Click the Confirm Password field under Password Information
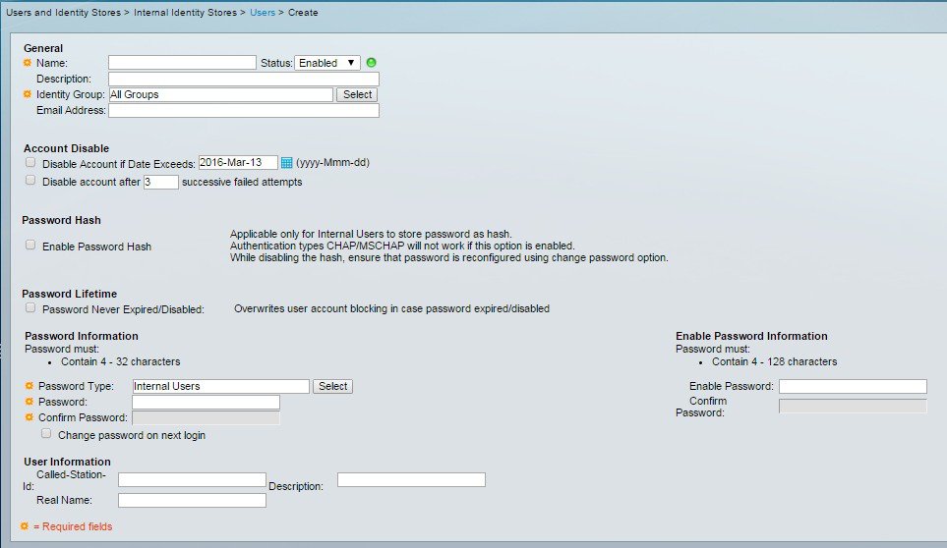 coord(206,417)
